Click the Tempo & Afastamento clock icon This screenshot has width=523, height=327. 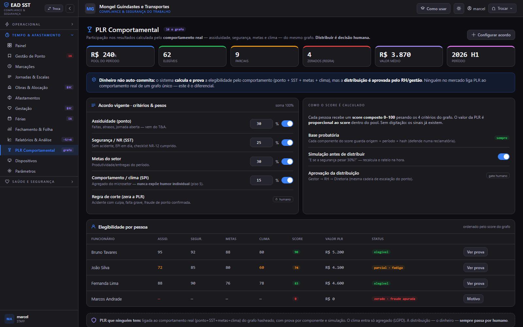[7, 35]
